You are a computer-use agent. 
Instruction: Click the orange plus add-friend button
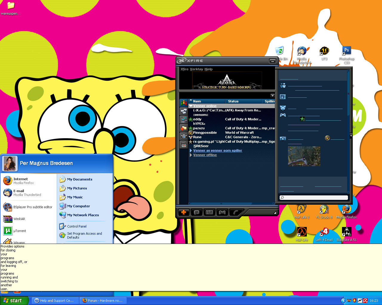click(x=184, y=212)
